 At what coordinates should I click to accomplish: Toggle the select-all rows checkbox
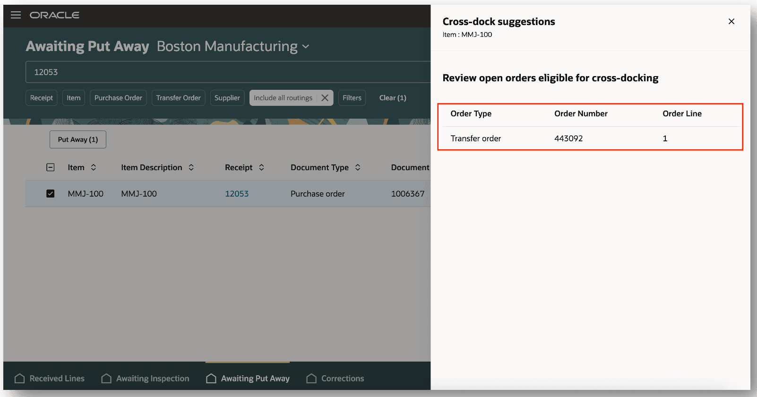point(51,167)
